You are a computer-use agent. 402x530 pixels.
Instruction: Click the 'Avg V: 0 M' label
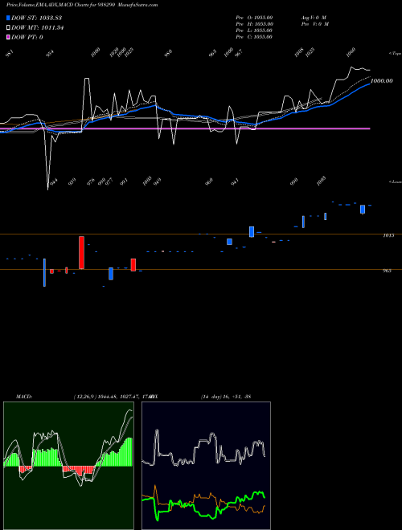314,17
